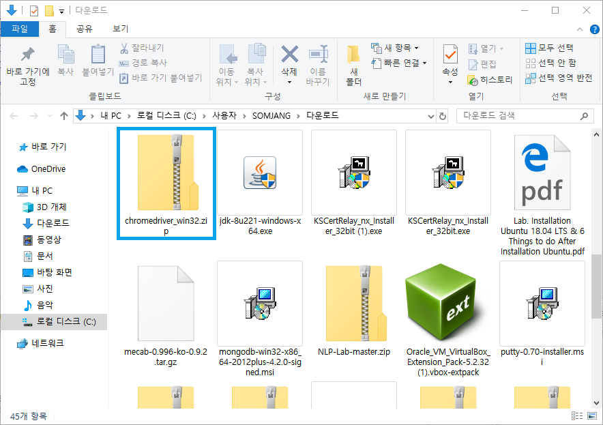Open recent locations dropdown arrow
This screenshot has width=603, height=425.
point(50,116)
